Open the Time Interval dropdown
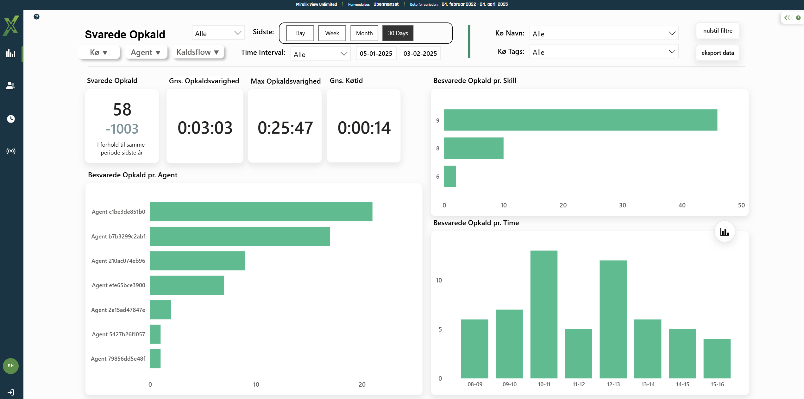The image size is (804, 399). pyautogui.click(x=320, y=54)
